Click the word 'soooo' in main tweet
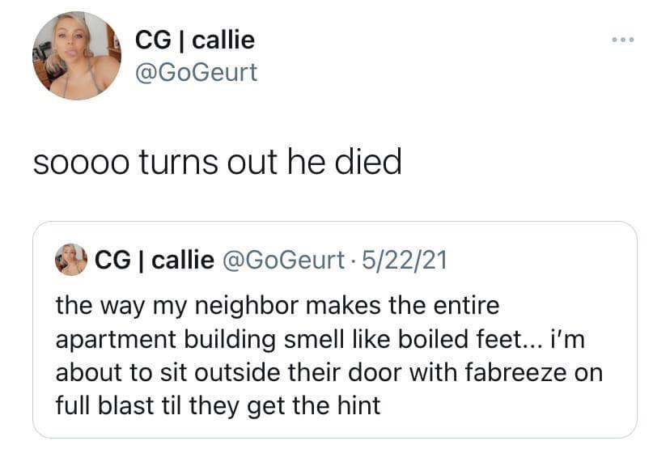 click(x=81, y=164)
